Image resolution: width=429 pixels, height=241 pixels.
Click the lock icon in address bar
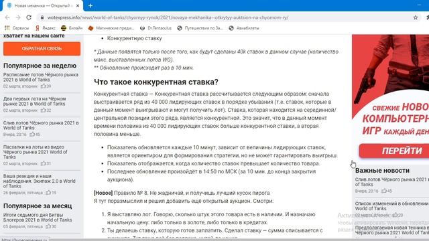[x=42, y=17]
